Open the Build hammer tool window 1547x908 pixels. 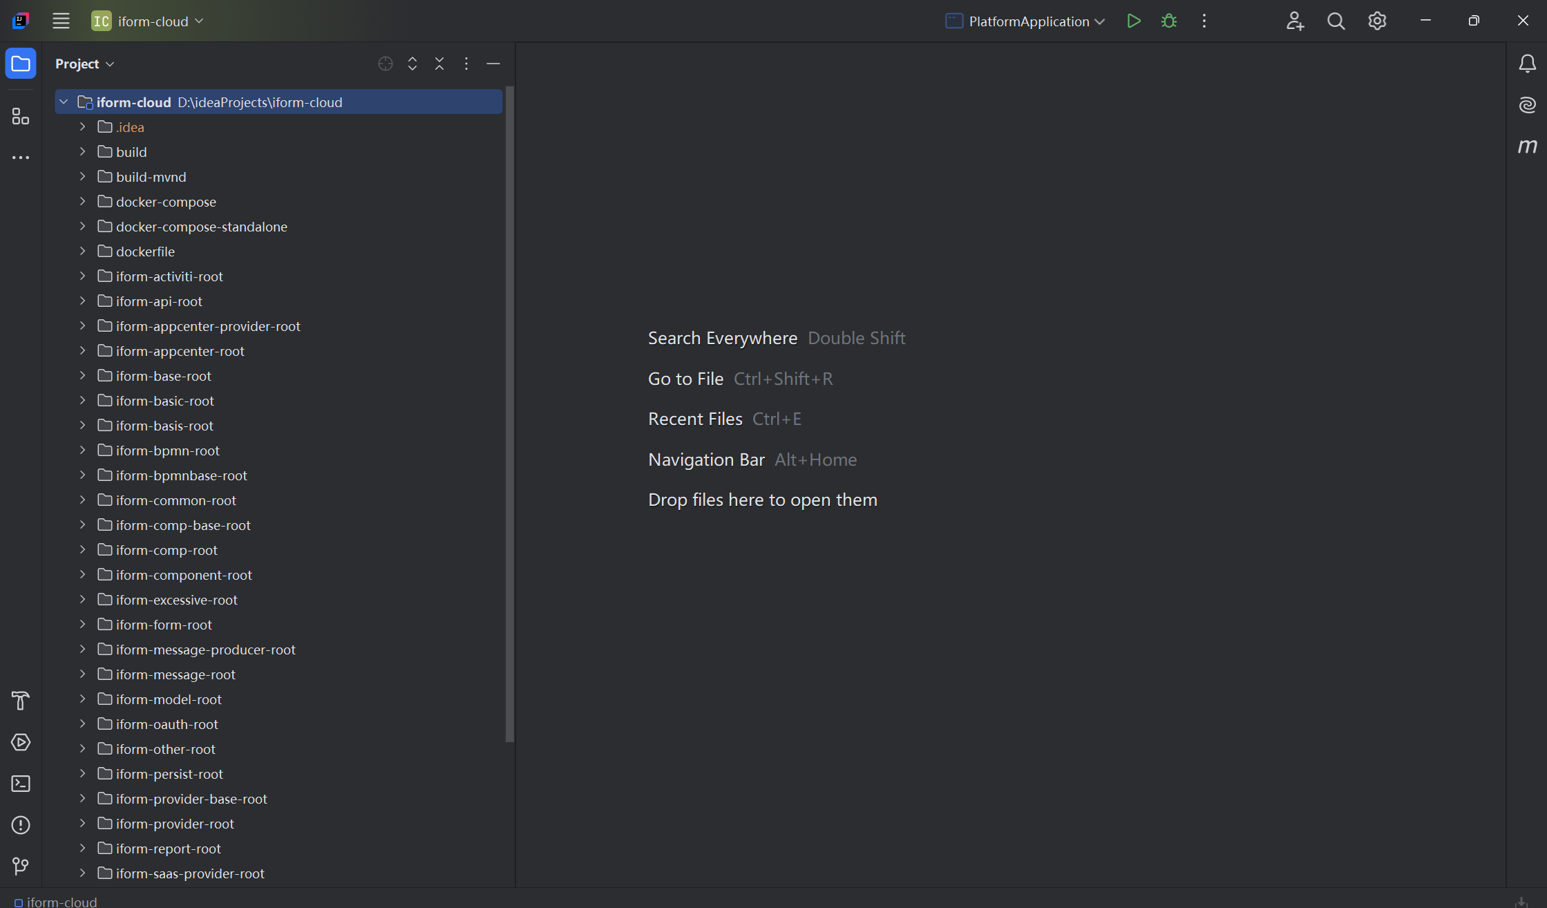coord(21,701)
